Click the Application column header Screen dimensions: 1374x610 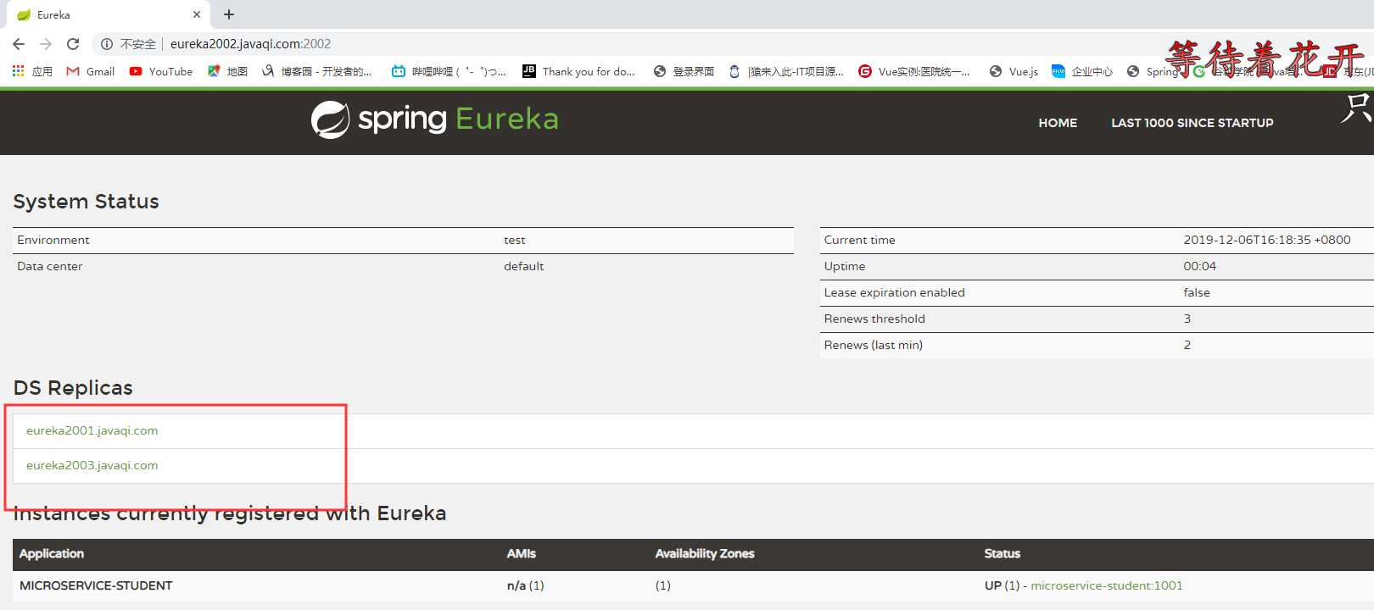pos(52,553)
